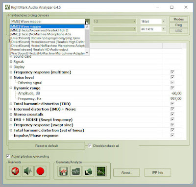Select [Win Sound] NoMachine Microphone Adapter entry
196x187 pixels.
(47, 53)
